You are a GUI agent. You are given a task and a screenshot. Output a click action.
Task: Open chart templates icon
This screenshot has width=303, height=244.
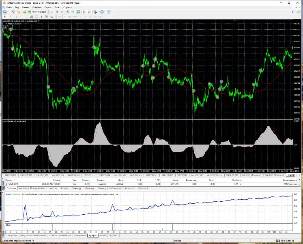[x=109, y=12]
